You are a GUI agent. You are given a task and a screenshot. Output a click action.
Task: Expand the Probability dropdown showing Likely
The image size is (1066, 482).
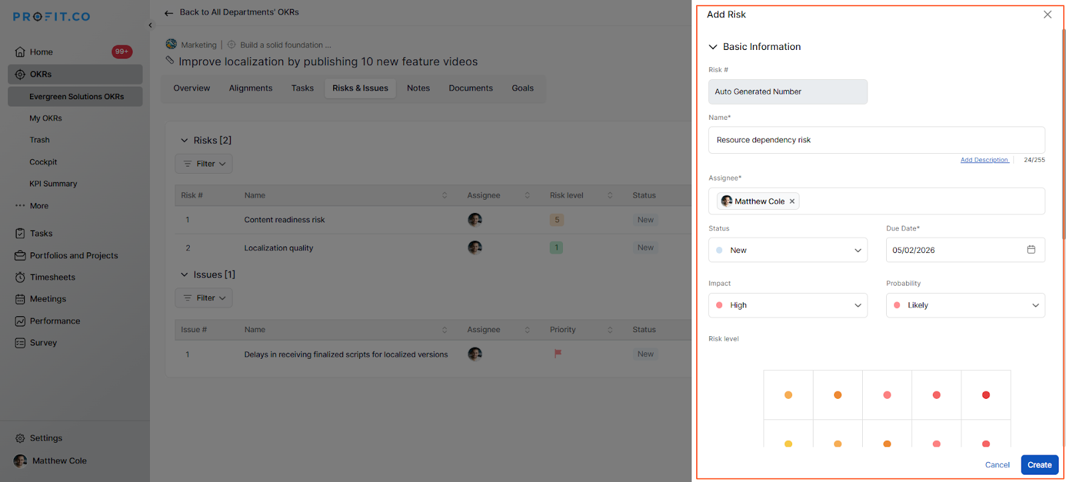[965, 306]
